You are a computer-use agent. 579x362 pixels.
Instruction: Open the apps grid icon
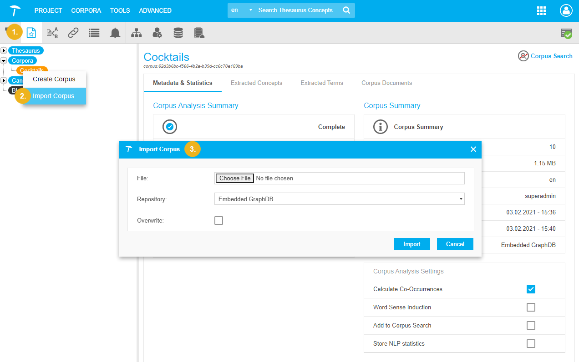(x=542, y=11)
